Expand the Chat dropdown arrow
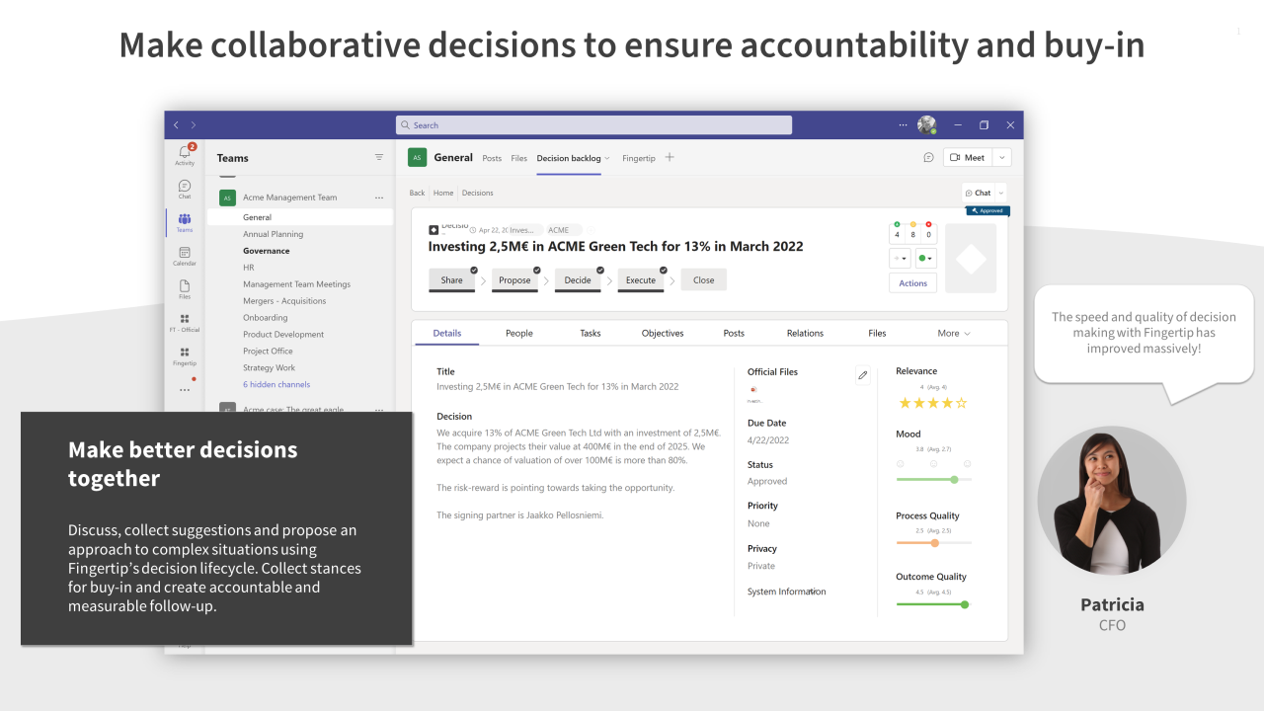This screenshot has width=1264, height=711. point(1000,193)
